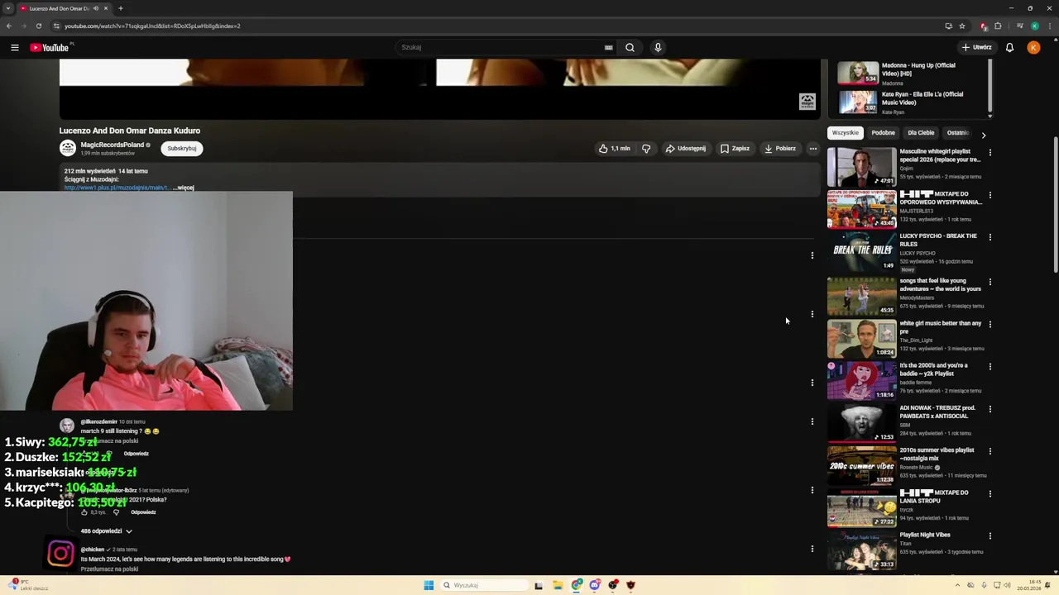Open the on-screen keyboard icon in the search box
The image size is (1059, 595).
point(609,47)
